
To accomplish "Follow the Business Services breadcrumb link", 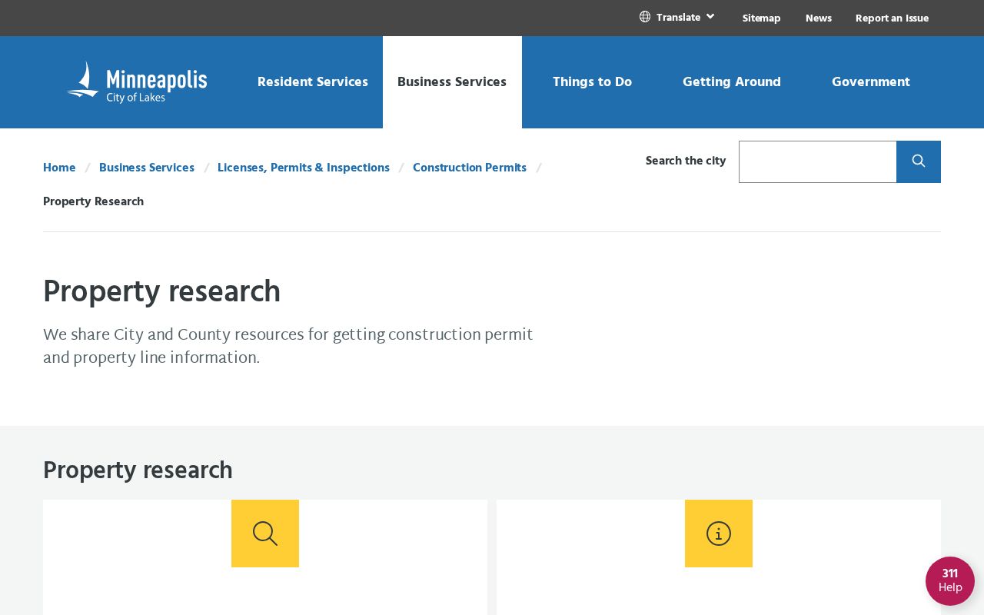I will coord(147,168).
